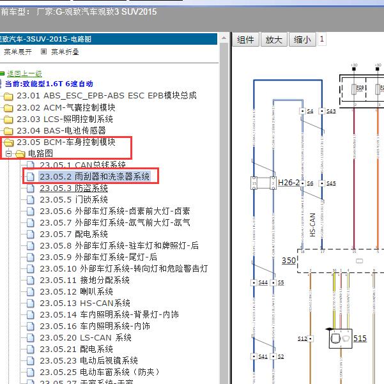Open folder icon for 23.04 BAS-电池传感器
The height and width of the screenshot is (384, 384).
click(x=8, y=131)
